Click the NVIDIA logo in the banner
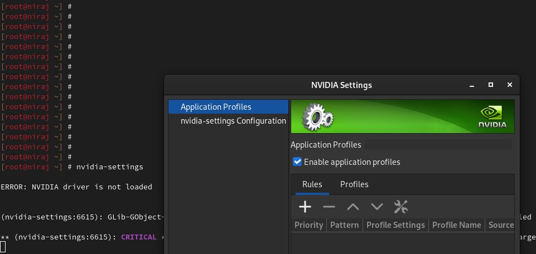Image resolution: width=536 pixels, height=254 pixels. [x=492, y=117]
